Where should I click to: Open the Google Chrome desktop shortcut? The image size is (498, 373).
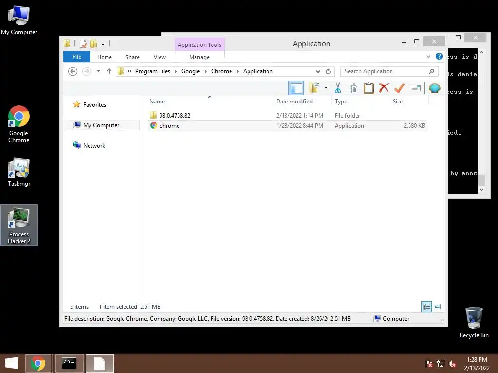click(x=19, y=124)
